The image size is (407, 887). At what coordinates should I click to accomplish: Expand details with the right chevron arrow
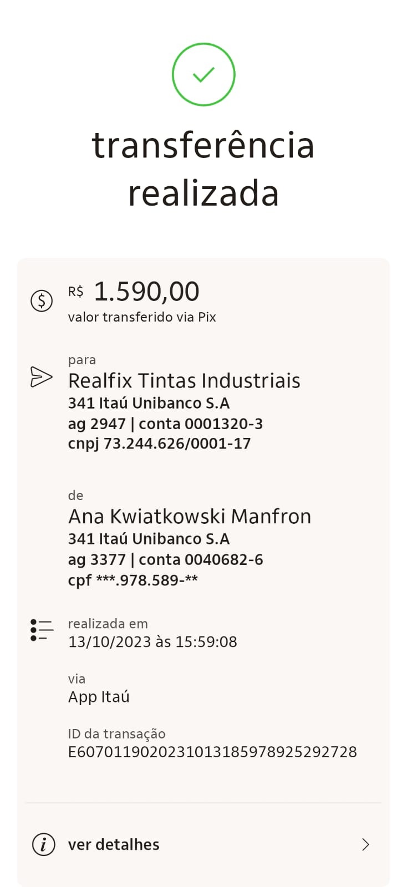click(365, 844)
